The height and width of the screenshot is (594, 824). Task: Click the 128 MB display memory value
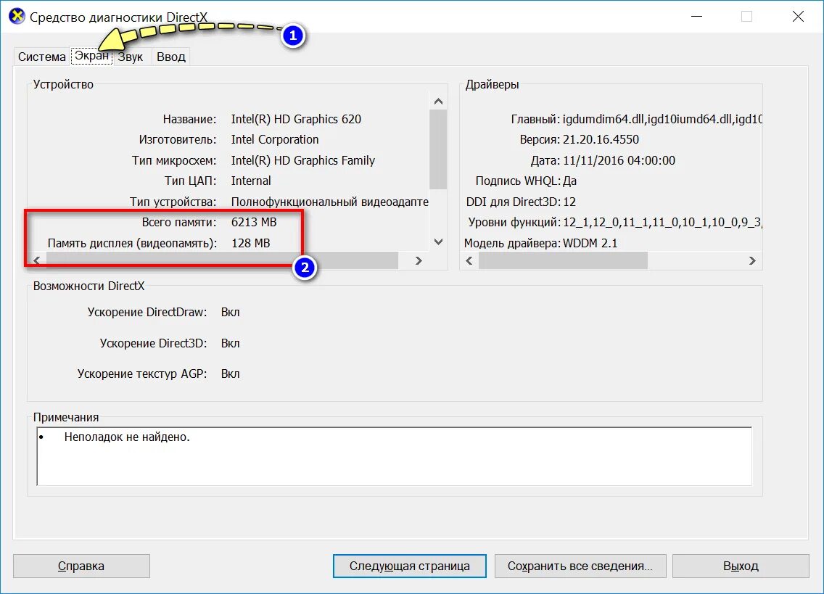251,244
